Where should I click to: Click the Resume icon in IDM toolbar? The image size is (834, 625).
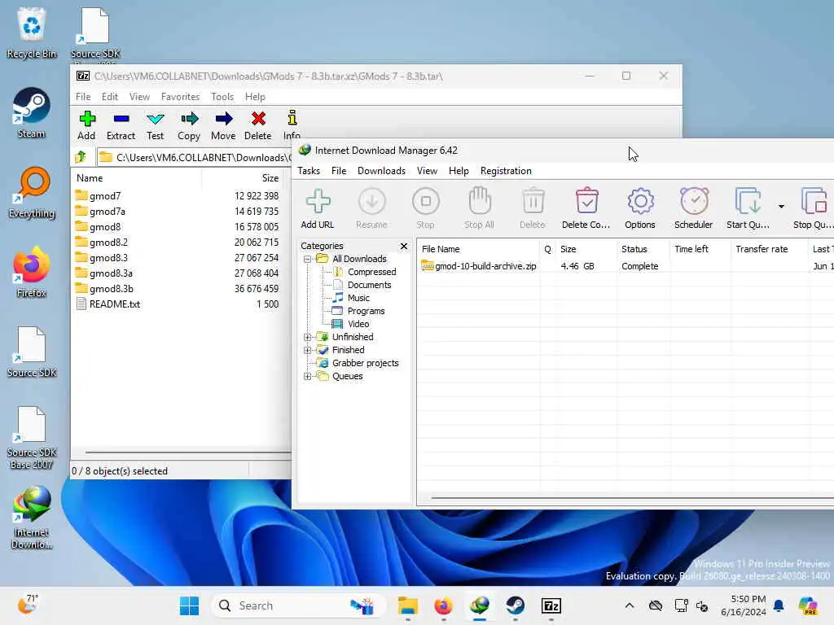pyautogui.click(x=371, y=202)
